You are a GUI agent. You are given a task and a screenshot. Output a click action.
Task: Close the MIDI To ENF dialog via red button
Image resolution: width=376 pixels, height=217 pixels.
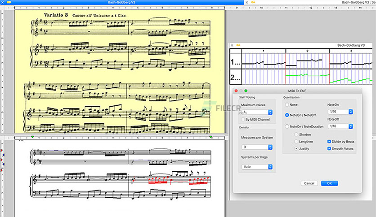click(x=236, y=91)
